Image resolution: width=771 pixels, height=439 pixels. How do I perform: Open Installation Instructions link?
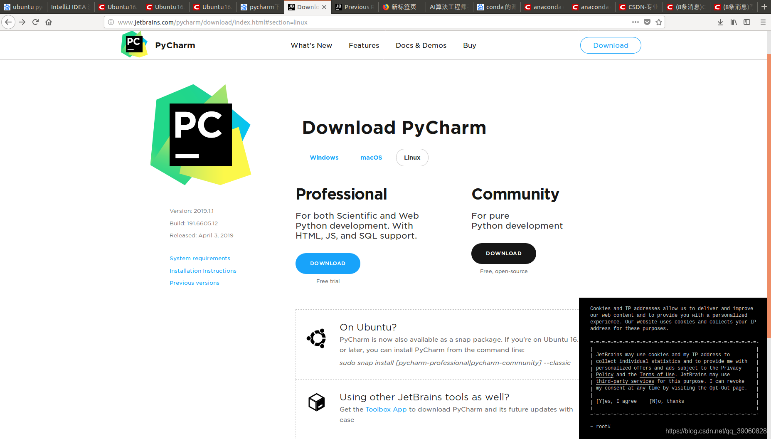203,271
